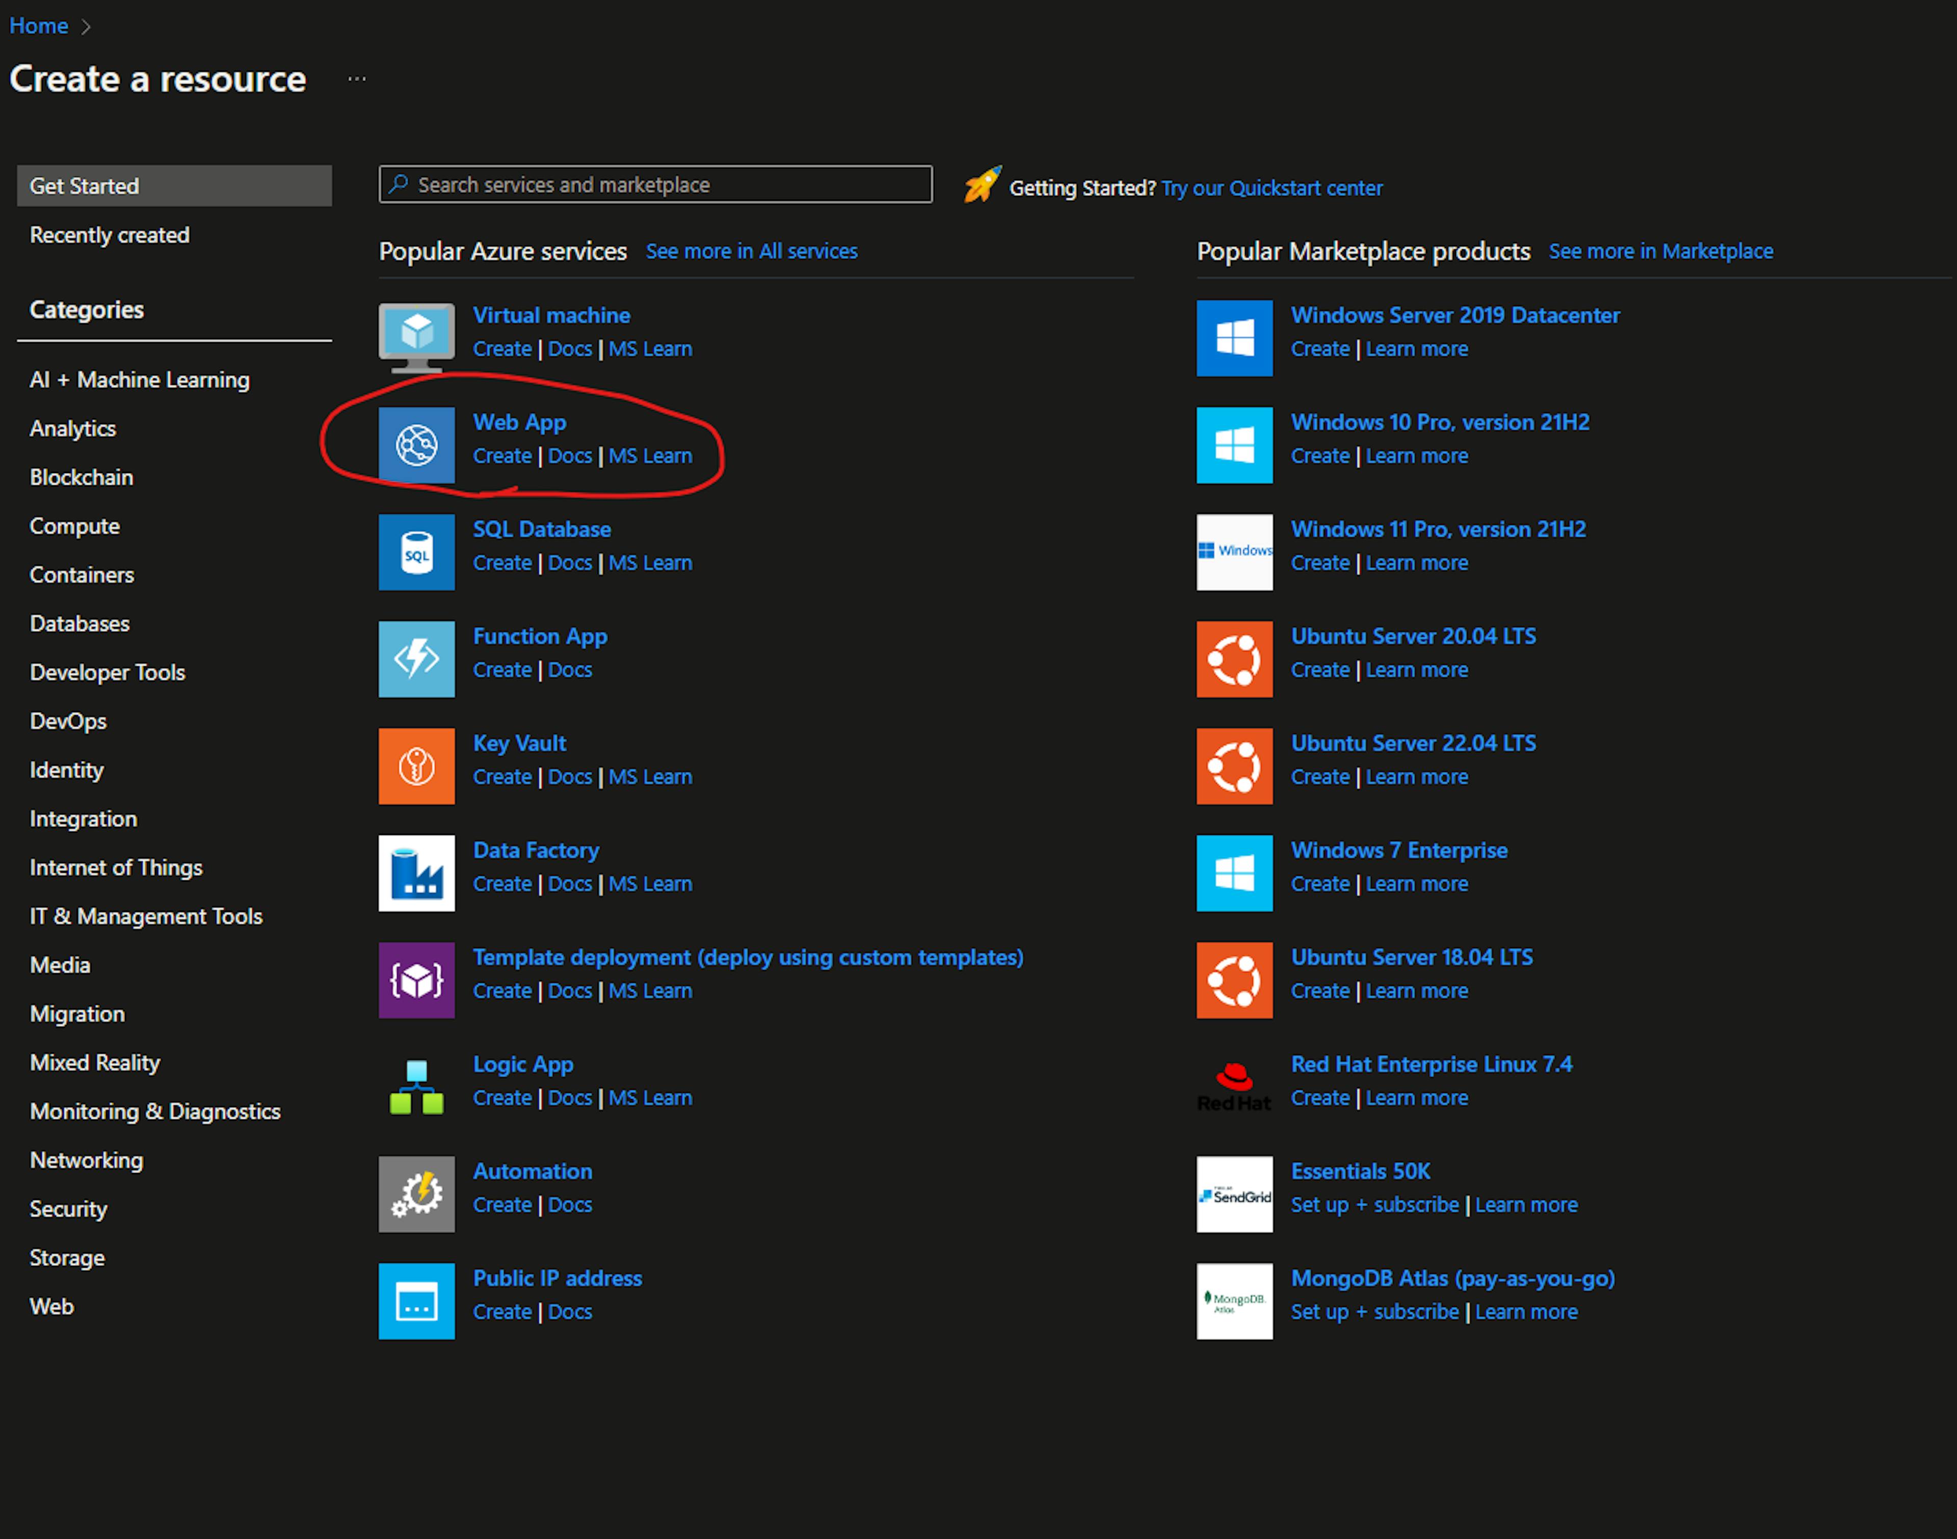Click the search magnifier icon
Viewport: 1957px width, 1539px height.
point(398,184)
